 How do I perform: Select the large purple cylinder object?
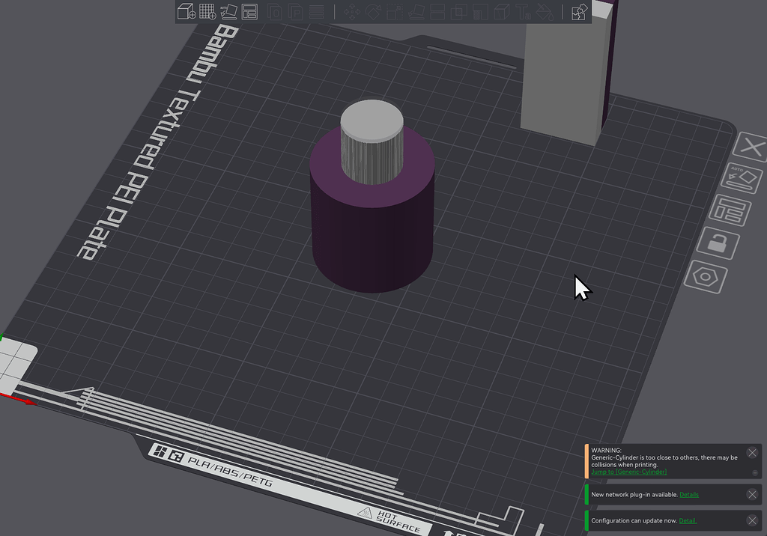click(372, 235)
